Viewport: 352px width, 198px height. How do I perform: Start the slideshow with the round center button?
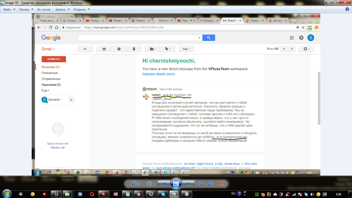(x=176, y=183)
